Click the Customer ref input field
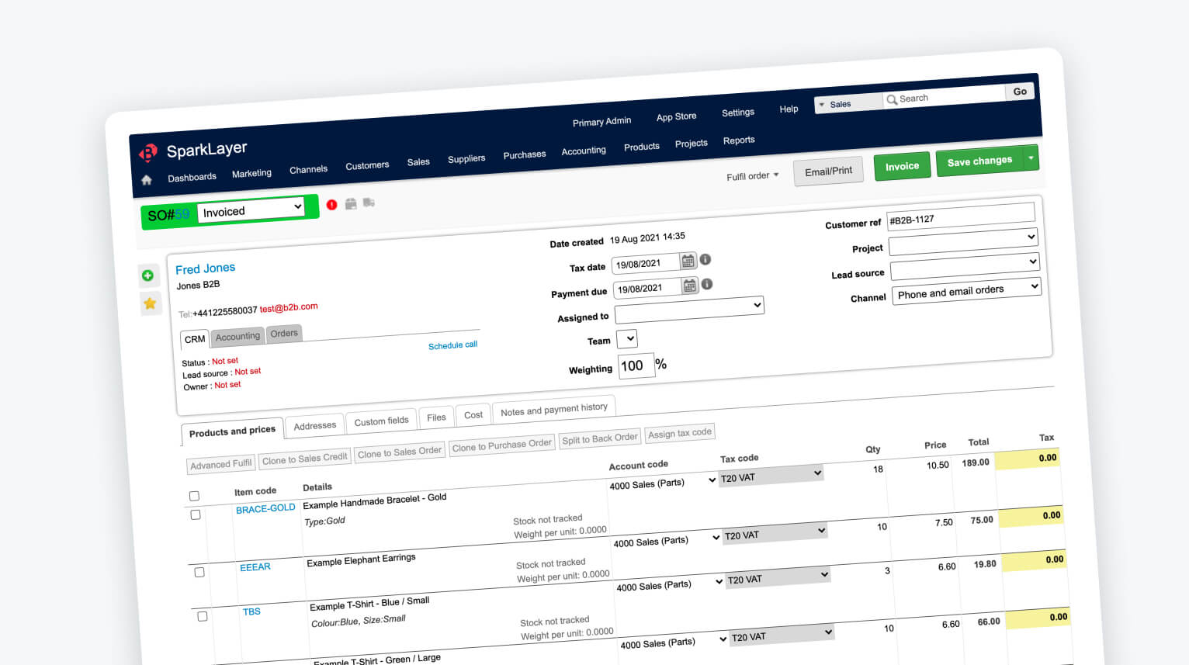Viewport: 1189px width, 665px height. 960,216
